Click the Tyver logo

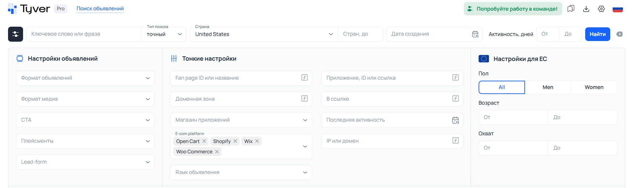click(29, 9)
